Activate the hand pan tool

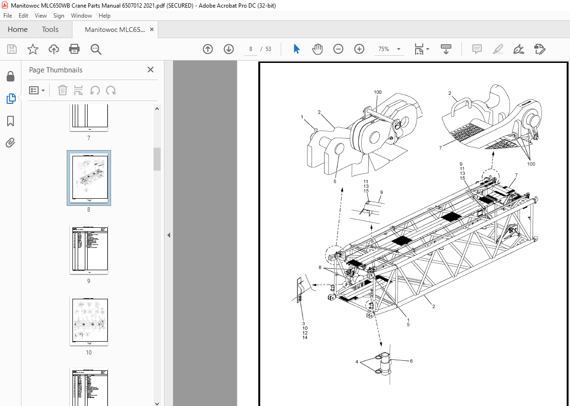pyautogui.click(x=317, y=49)
